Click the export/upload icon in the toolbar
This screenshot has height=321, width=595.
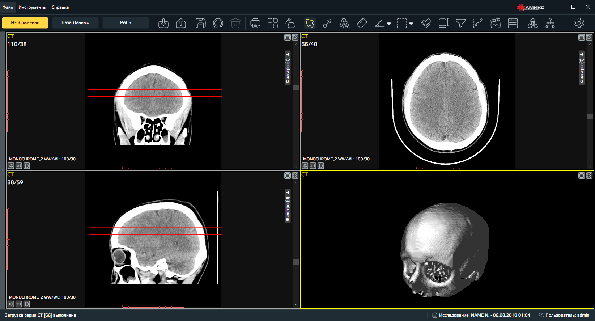(x=181, y=23)
